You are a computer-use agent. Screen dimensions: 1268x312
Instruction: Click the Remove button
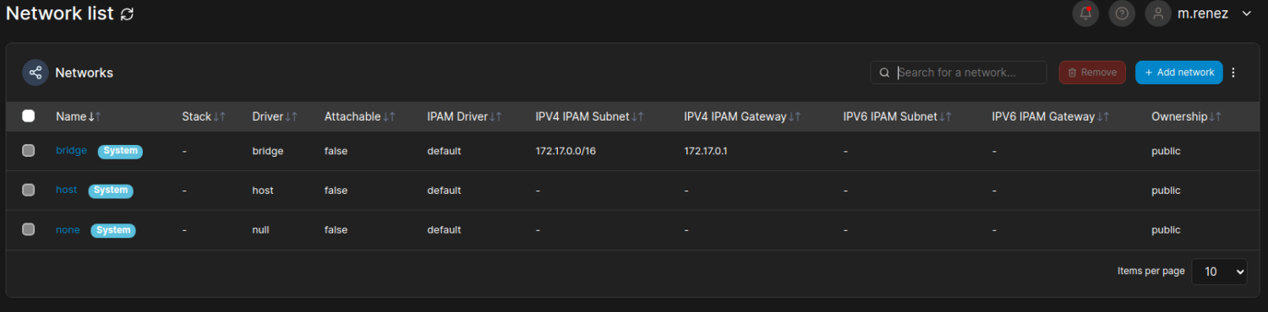coord(1092,73)
